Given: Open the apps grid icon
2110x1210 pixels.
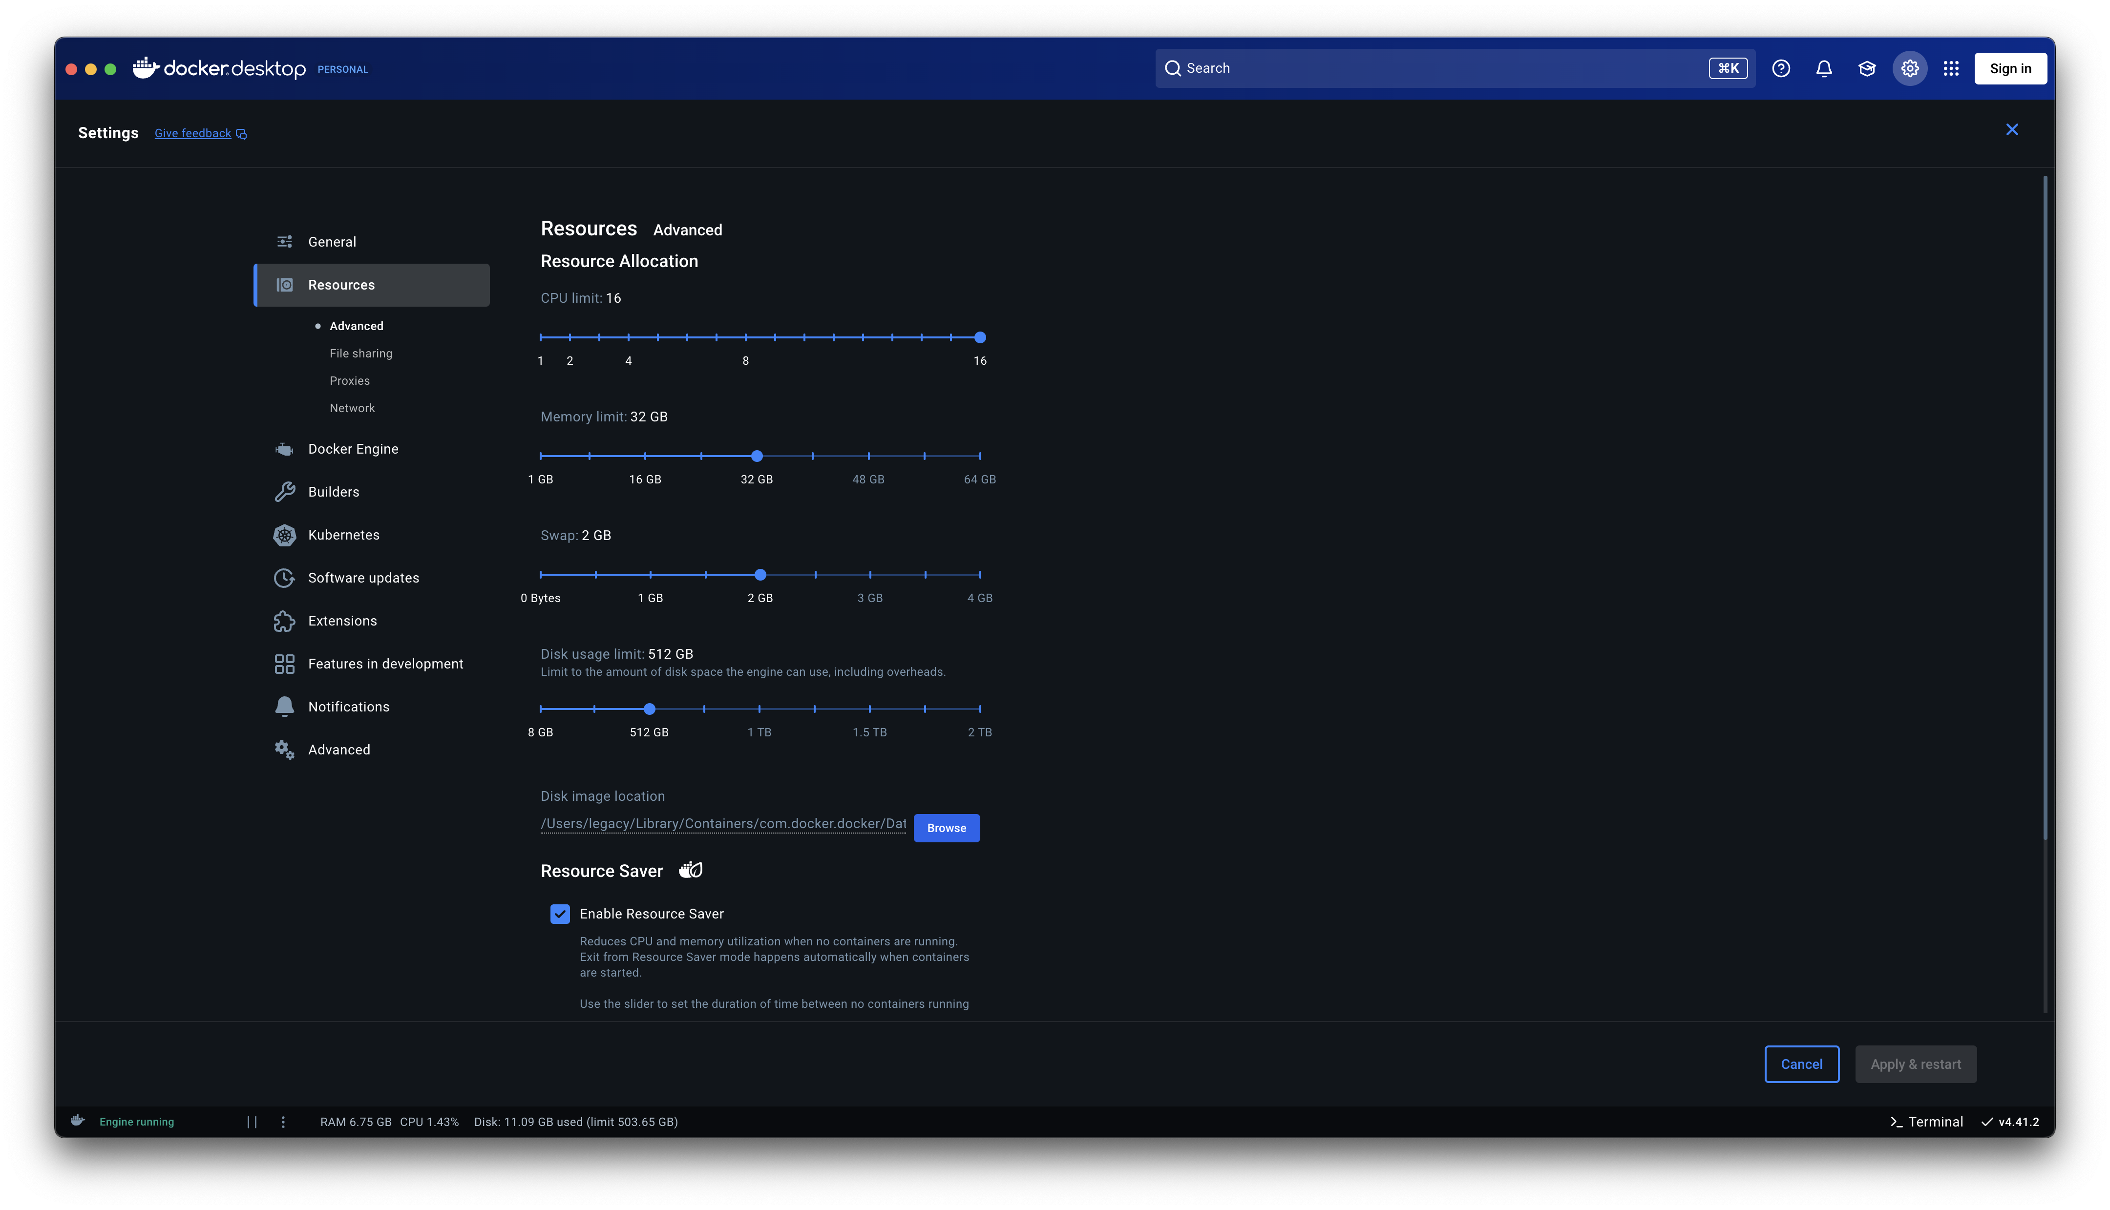Looking at the screenshot, I should coord(1950,68).
